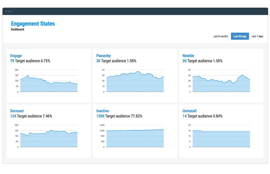Click the Inactive count 1290 text
270x174 pixels.
pyautogui.click(x=100, y=116)
